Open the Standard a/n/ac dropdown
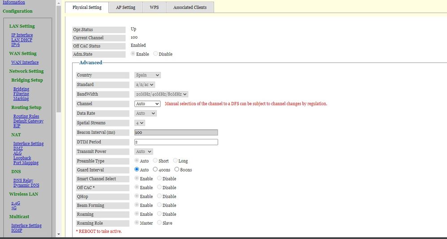 (145, 84)
